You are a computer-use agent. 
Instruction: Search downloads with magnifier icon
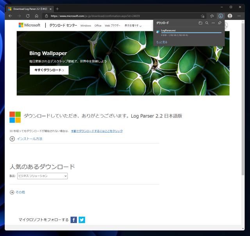click(207, 23)
